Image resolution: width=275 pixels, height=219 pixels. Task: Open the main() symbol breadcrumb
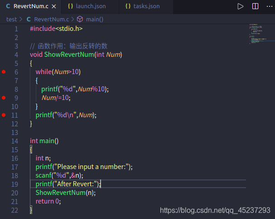(x=95, y=20)
